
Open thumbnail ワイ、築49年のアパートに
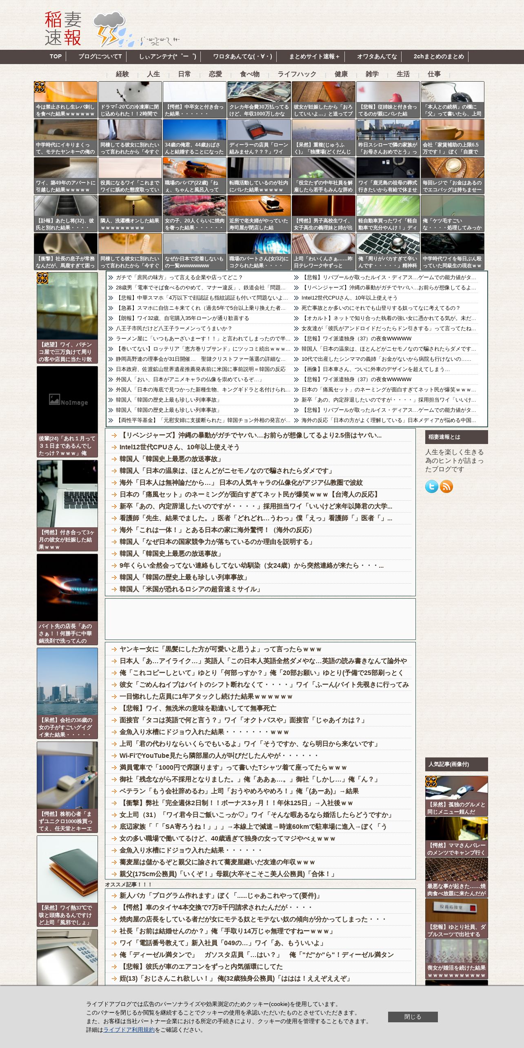point(66,176)
